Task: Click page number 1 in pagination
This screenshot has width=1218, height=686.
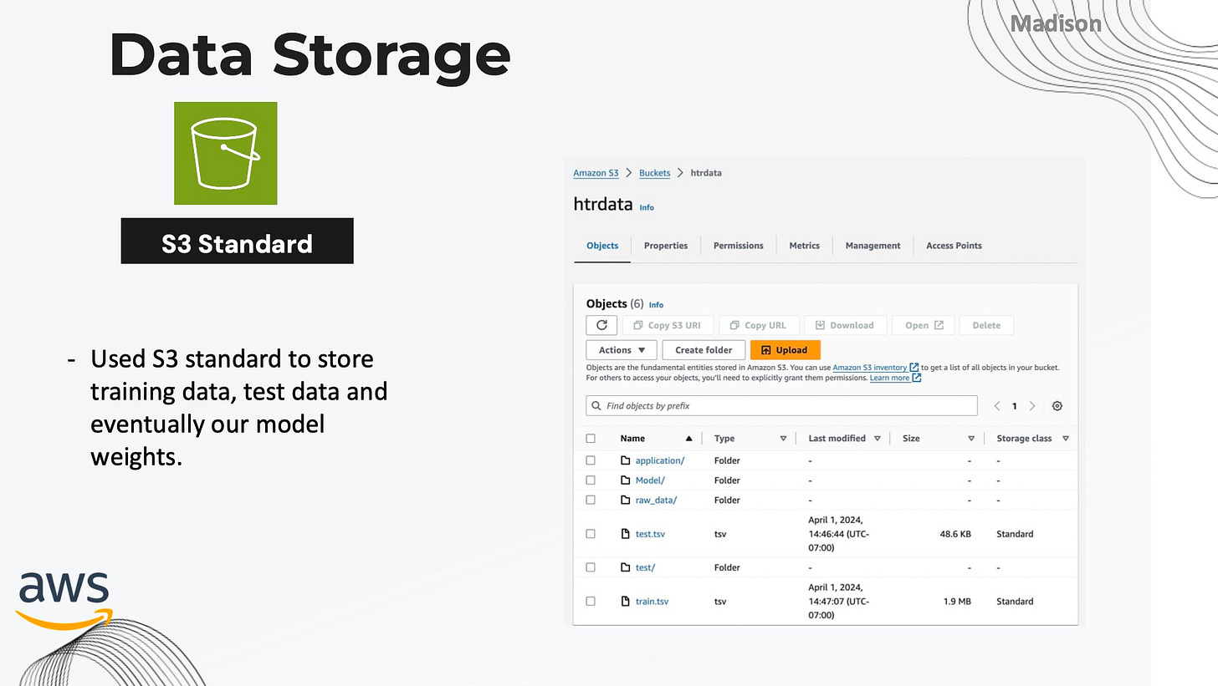Action: coord(1015,406)
